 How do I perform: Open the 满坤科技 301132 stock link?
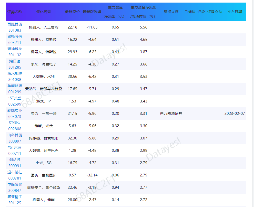click(x=15, y=52)
